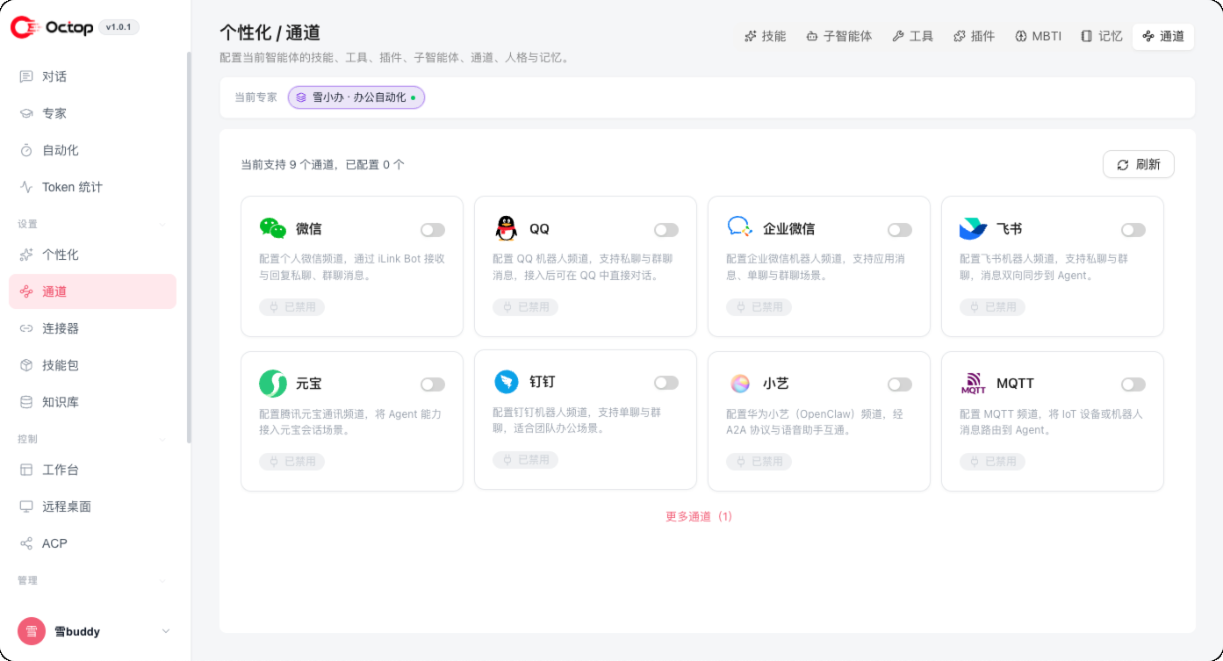This screenshot has width=1223, height=661.
Task: Click the MQTT logo icon
Action: coord(974,384)
